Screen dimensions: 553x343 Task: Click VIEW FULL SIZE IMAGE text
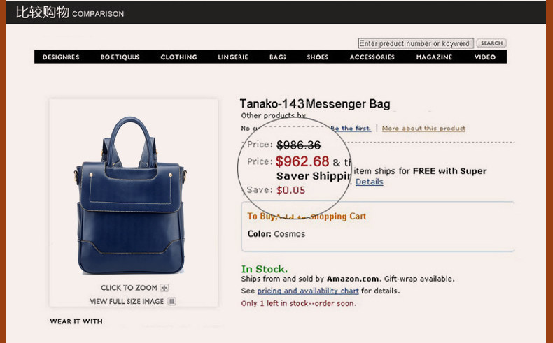(x=127, y=302)
